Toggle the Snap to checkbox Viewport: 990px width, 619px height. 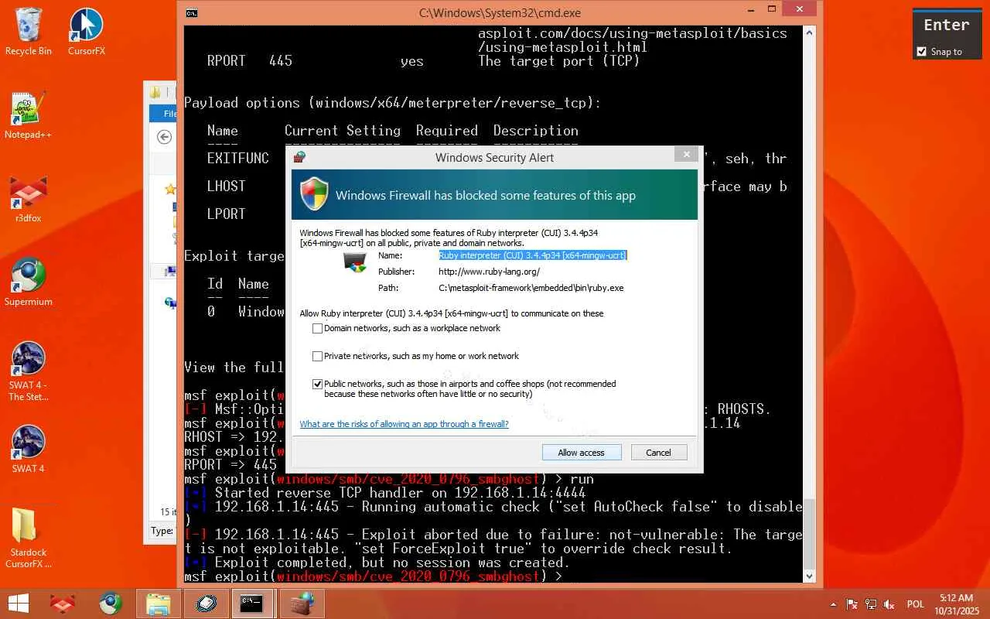click(x=921, y=52)
